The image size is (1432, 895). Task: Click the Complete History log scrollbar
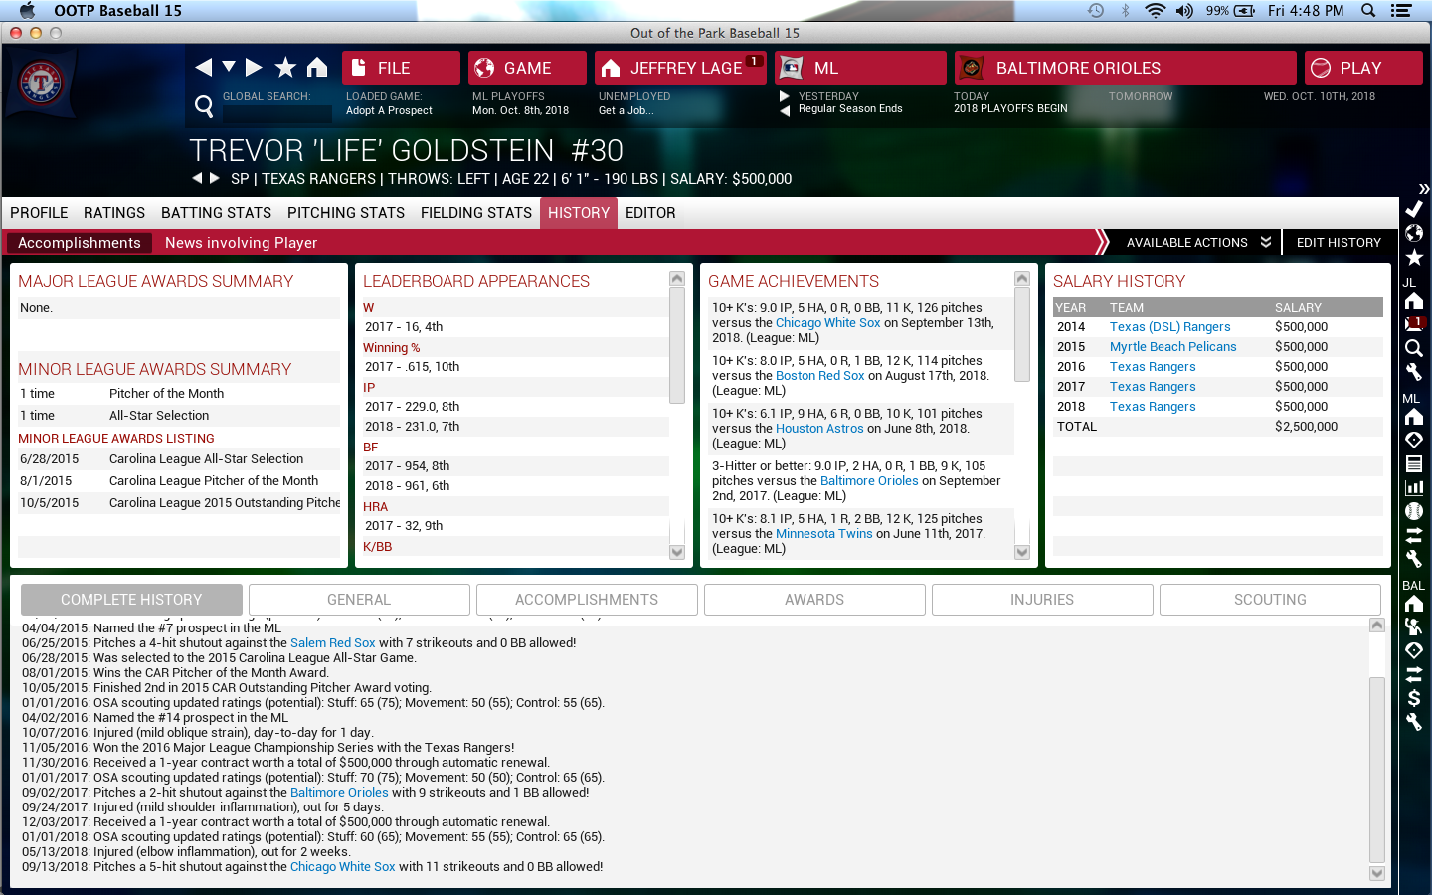point(1376,770)
